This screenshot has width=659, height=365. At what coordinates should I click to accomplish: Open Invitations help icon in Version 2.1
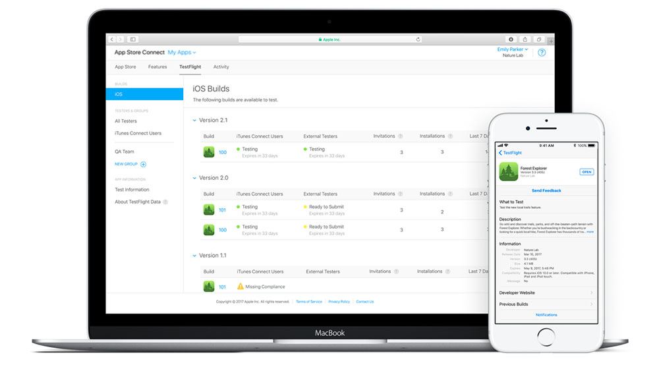(401, 136)
